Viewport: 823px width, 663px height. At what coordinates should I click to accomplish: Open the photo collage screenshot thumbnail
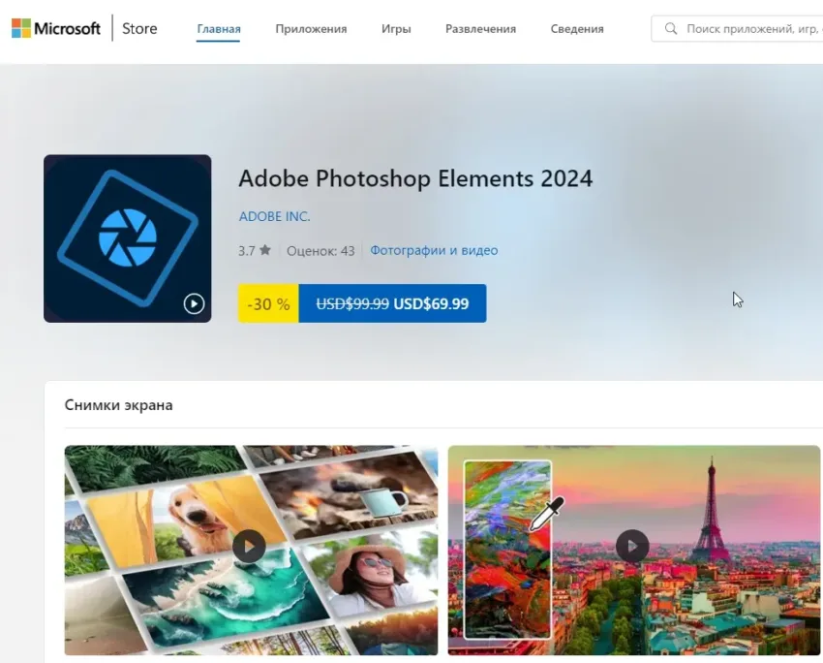tap(251, 550)
